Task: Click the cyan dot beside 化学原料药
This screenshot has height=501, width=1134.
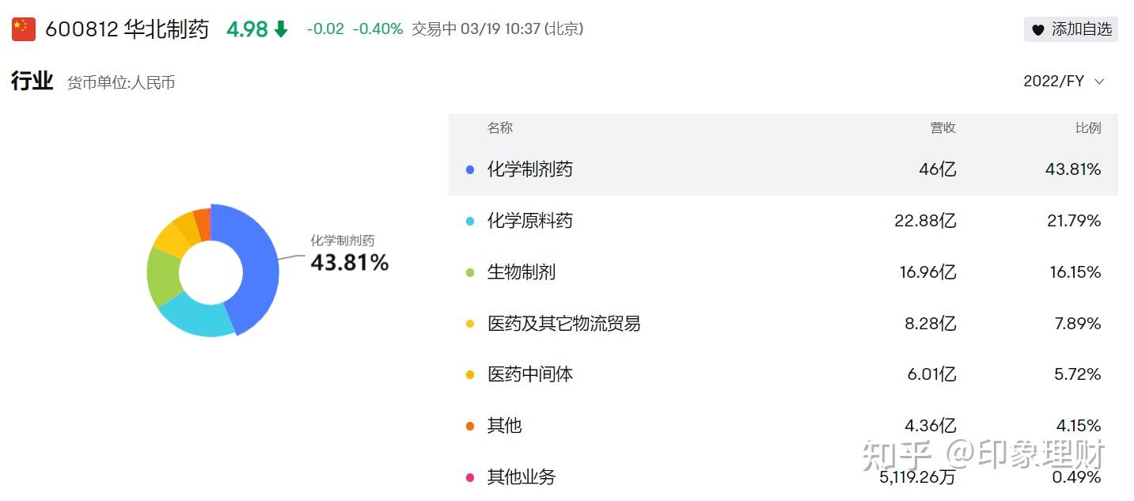Action: click(x=470, y=221)
